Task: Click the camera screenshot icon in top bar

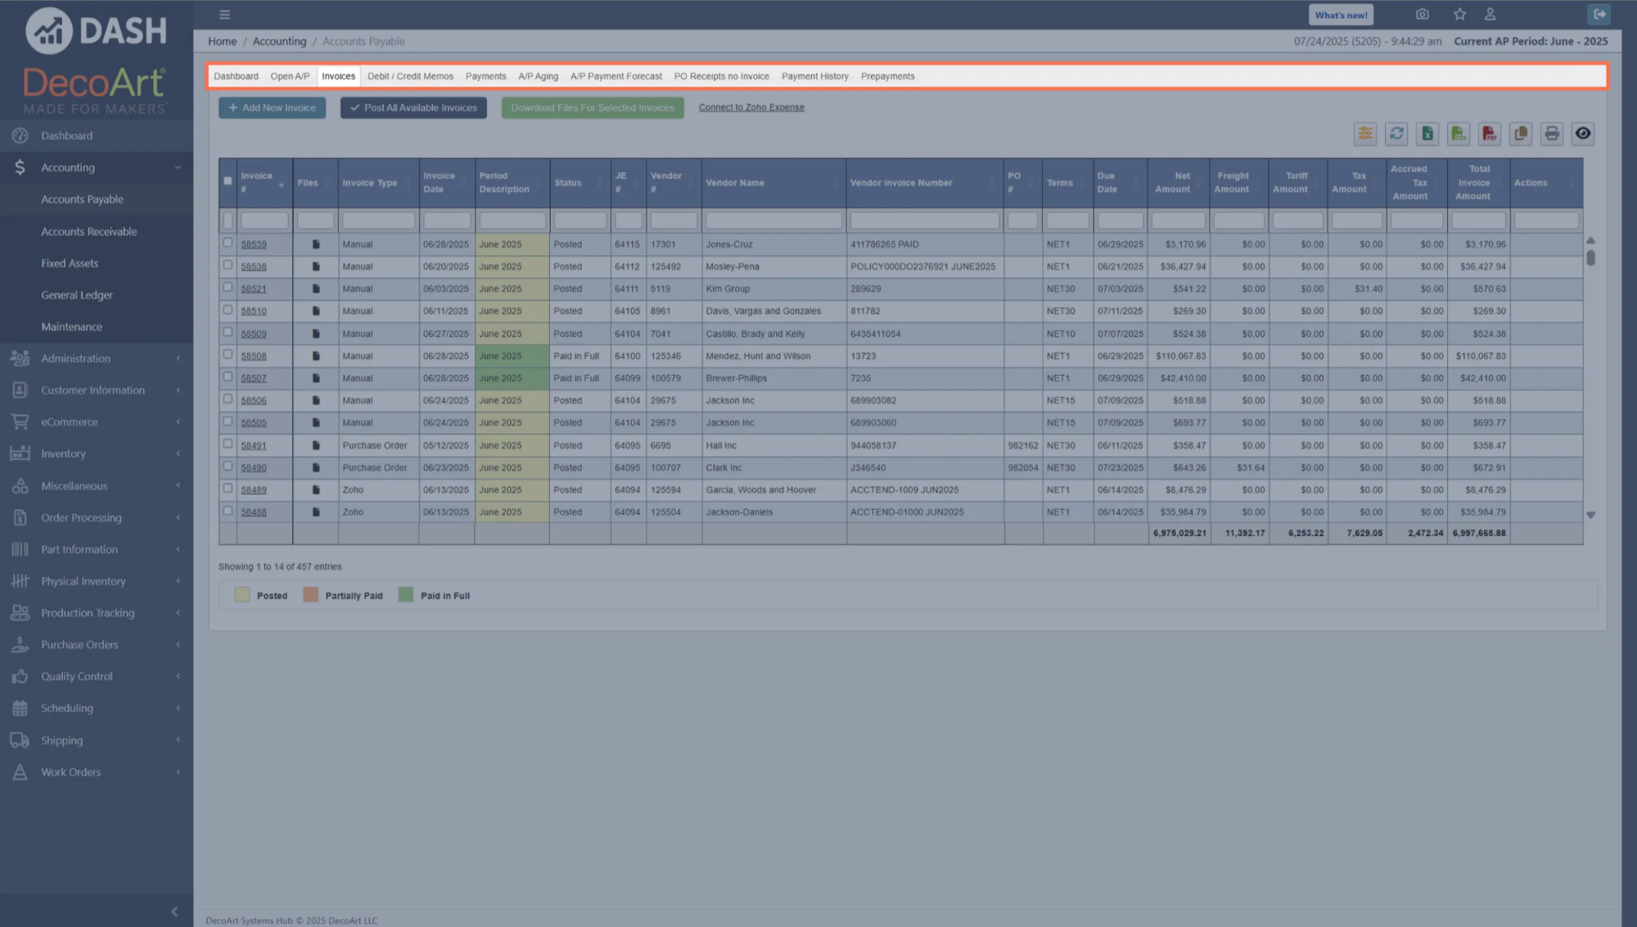Action: click(x=1422, y=14)
